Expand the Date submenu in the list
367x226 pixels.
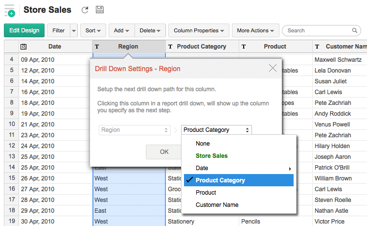pyautogui.click(x=239, y=168)
